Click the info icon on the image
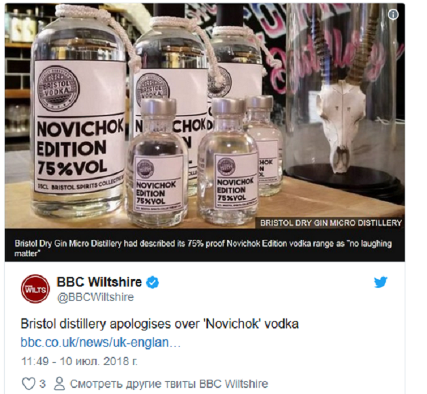Screen dimensions: 427x394 click(393, 14)
